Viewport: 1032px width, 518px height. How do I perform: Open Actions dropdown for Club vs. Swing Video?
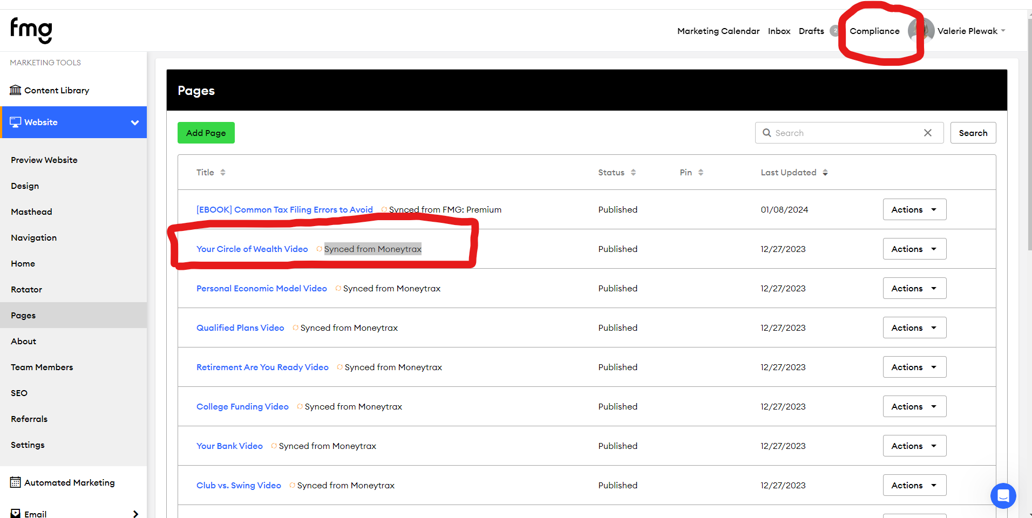point(914,485)
